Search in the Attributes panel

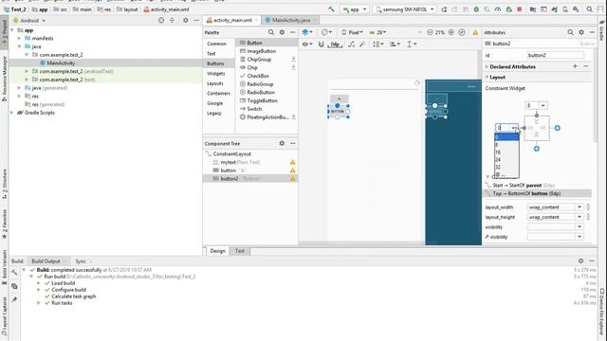pyautogui.click(x=570, y=32)
